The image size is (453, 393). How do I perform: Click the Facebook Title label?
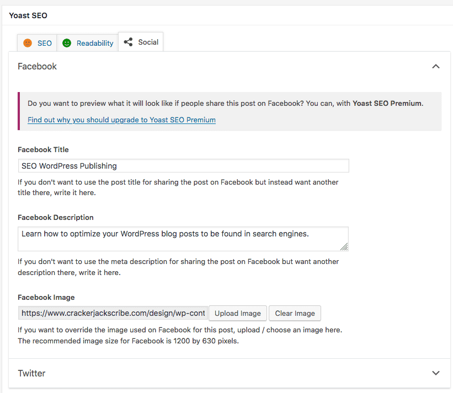point(44,149)
